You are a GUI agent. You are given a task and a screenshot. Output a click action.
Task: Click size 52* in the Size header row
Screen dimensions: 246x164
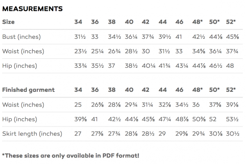coord(231,22)
